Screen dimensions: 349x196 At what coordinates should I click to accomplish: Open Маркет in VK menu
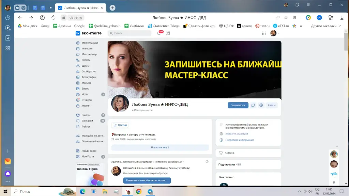point(86,106)
